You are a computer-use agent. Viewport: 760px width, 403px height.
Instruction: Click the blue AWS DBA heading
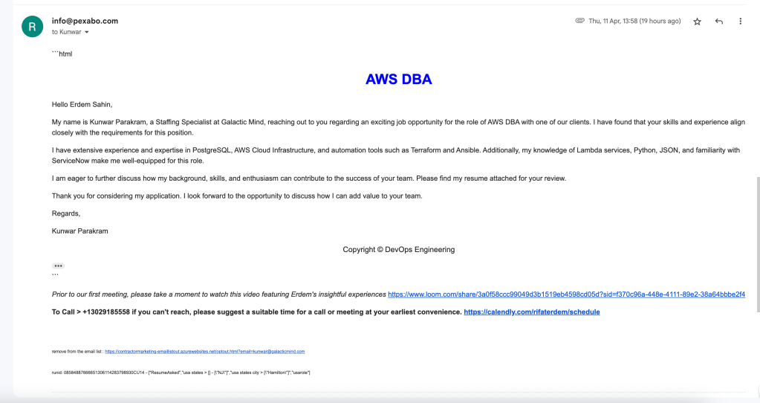(x=398, y=79)
